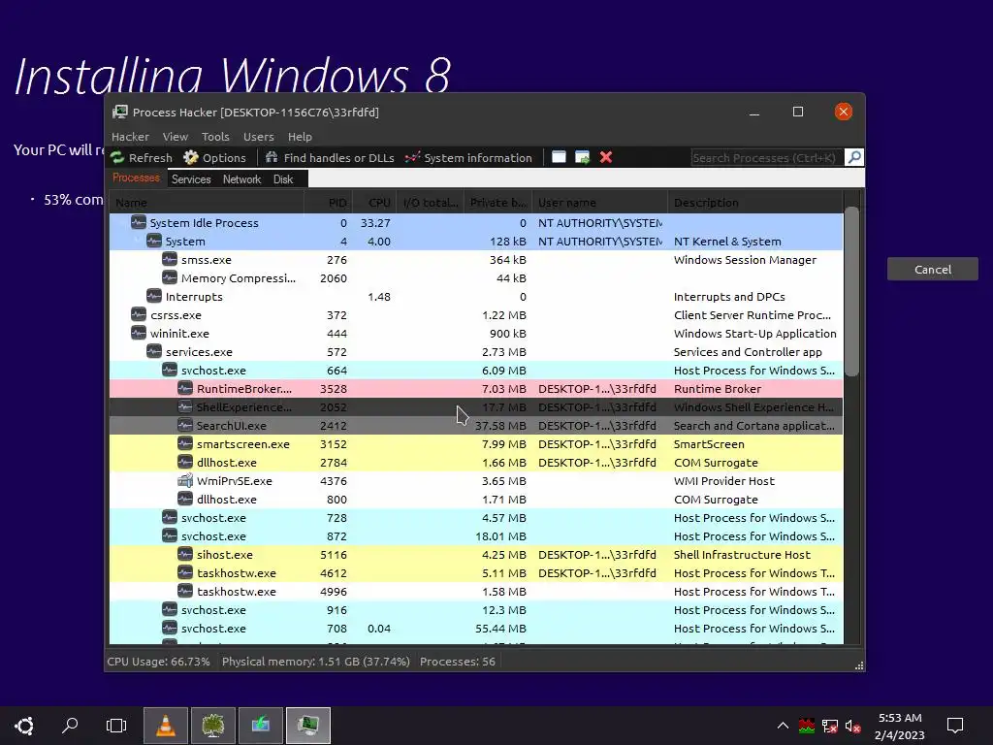Open VLC from the taskbar
This screenshot has width=993, height=745.
(166, 726)
